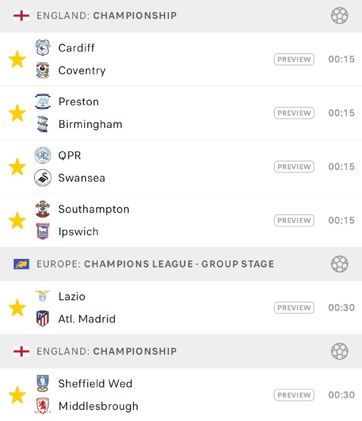Click the Lazio club crest icon
The width and height of the screenshot is (362, 421).
pos(43,296)
